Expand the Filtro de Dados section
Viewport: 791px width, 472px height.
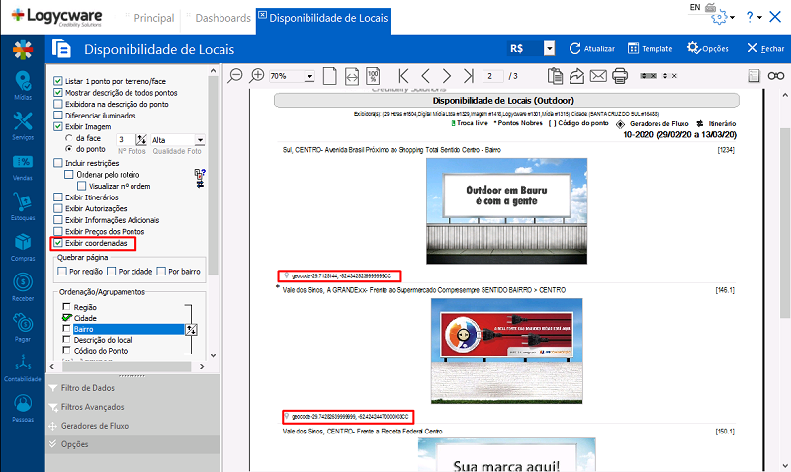87,388
